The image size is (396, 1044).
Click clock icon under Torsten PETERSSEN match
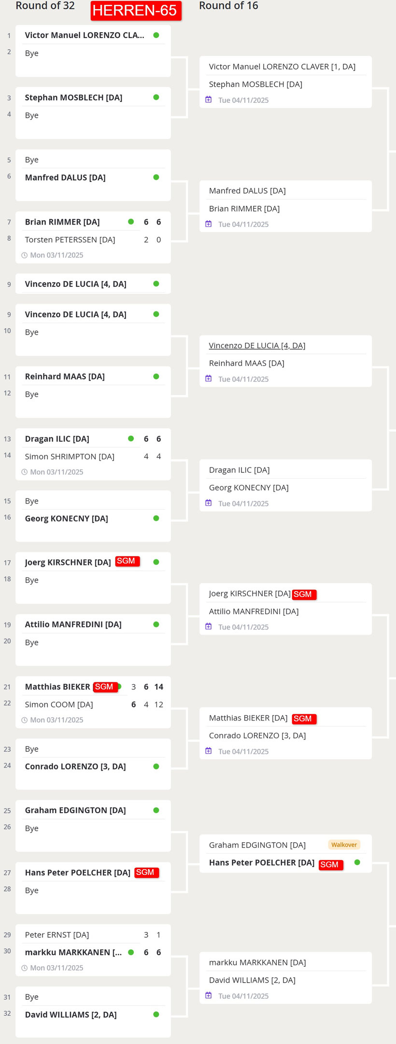pos(24,255)
